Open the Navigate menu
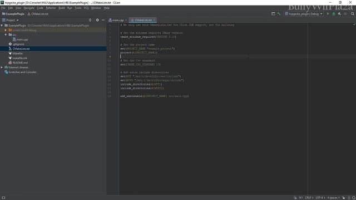Viewport: 356px width, 200px height. click(29, 8)
